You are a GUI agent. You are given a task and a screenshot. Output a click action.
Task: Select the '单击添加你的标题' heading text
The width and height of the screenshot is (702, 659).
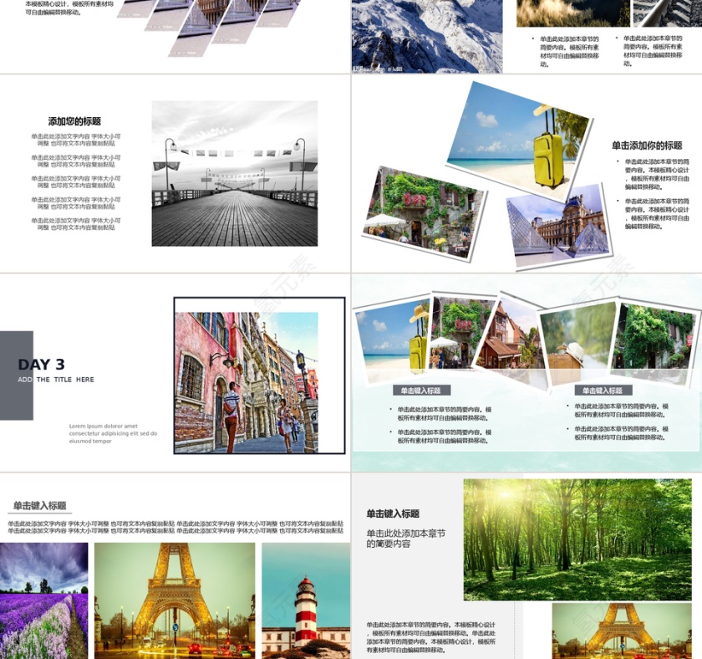(x=647, y=145)
